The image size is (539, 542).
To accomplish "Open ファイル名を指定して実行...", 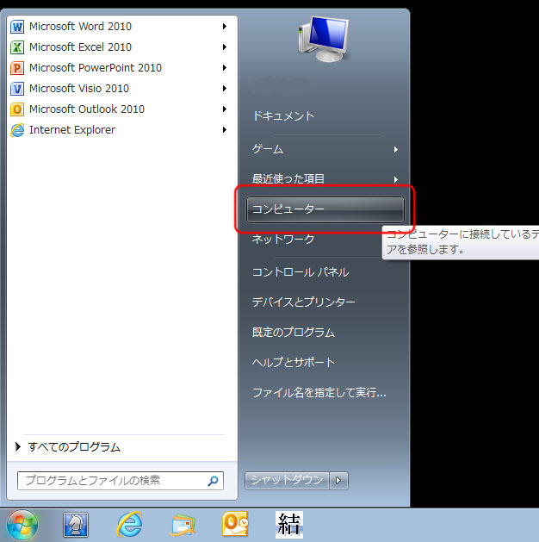I will 319,393.
